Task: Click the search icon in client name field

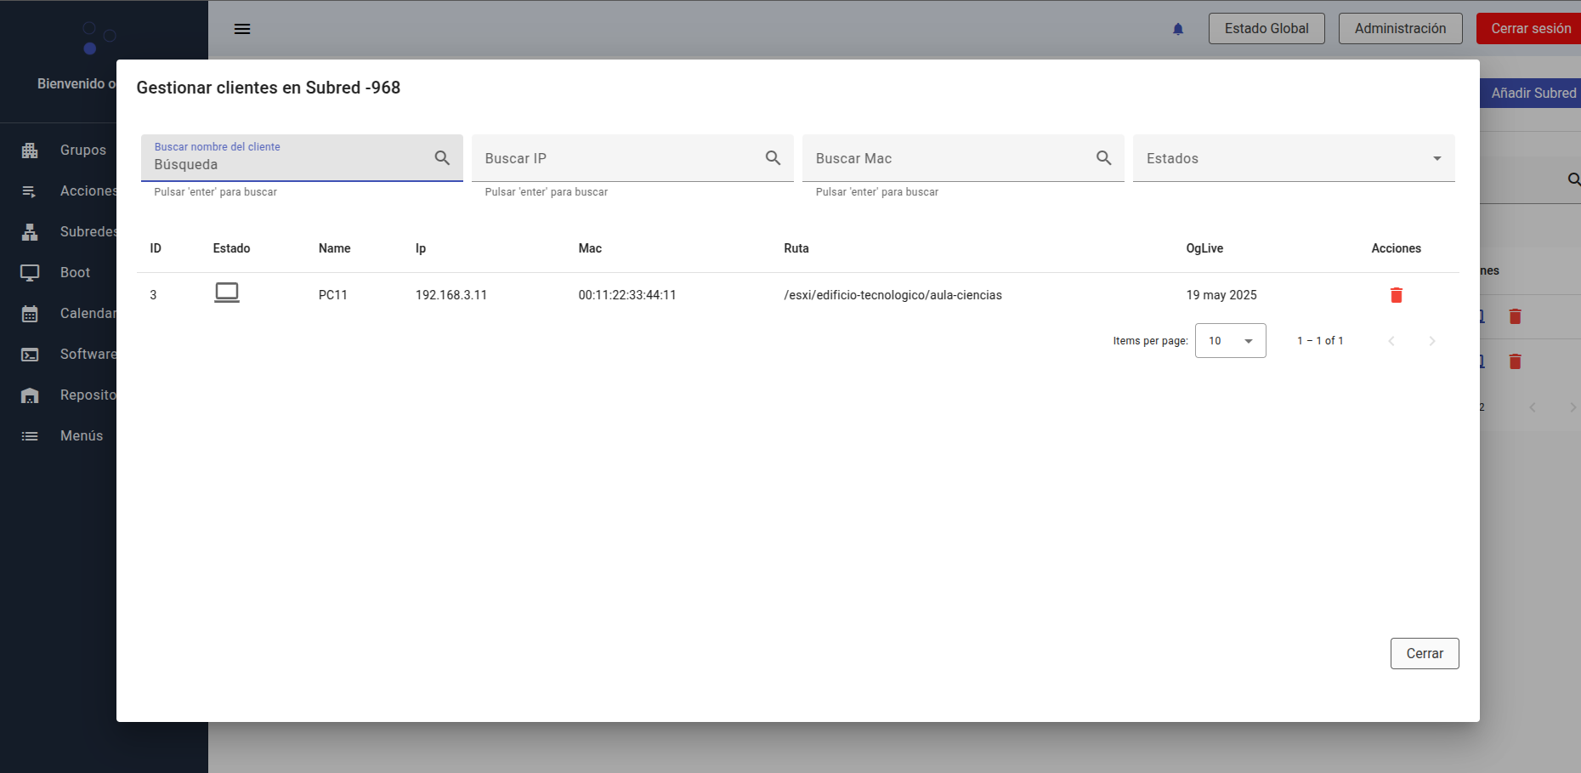Action: (x=442, y=158)
